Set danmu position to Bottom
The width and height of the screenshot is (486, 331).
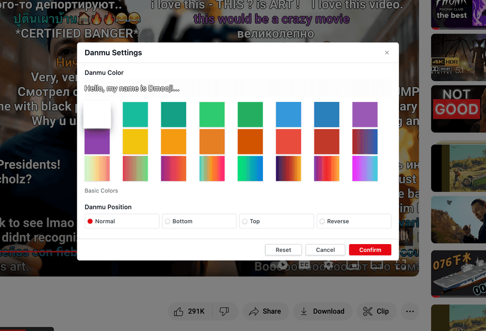pos(199,221)
